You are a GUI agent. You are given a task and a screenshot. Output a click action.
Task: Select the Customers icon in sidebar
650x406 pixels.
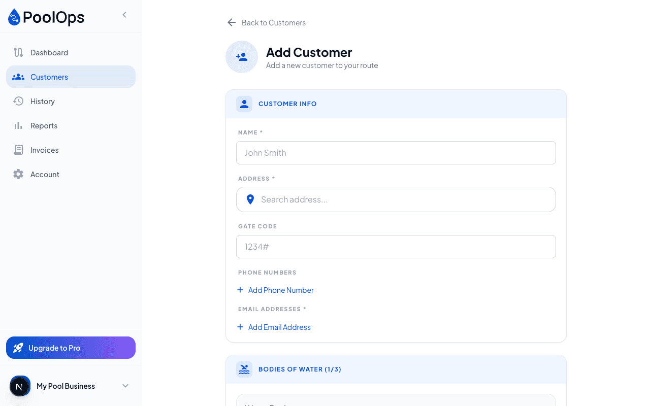tap(18, 77)
